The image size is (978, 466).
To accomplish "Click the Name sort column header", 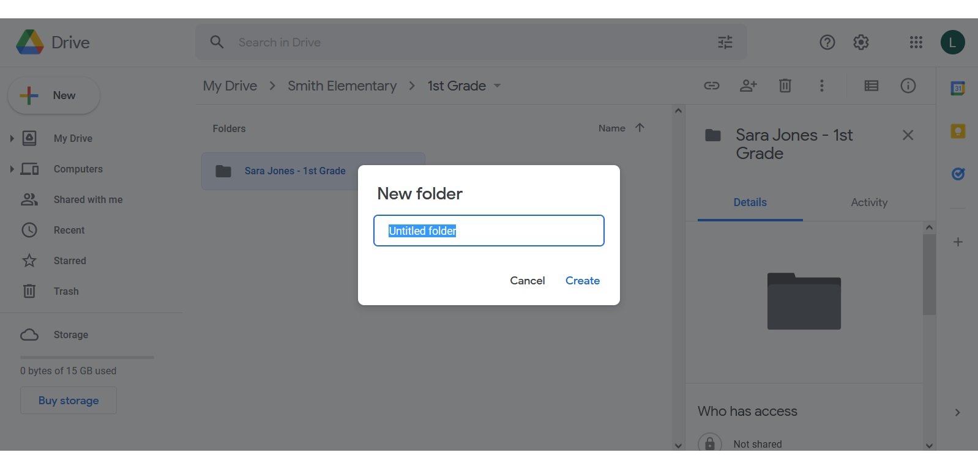I will tap(612, 128).
